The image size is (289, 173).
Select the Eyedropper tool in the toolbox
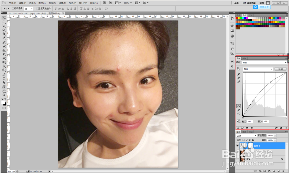click(x=4, y=38)
